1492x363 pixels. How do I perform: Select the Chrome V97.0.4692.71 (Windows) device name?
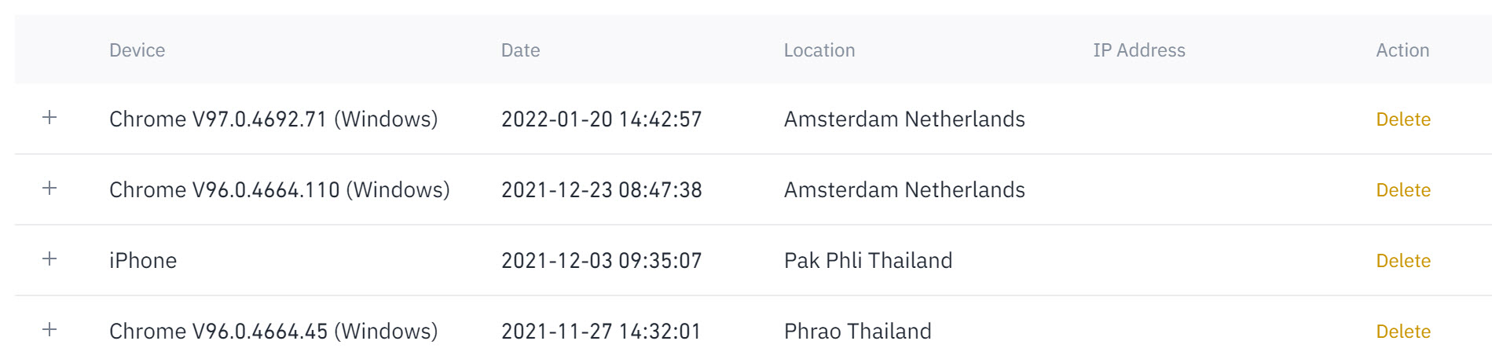coord(273,119)
